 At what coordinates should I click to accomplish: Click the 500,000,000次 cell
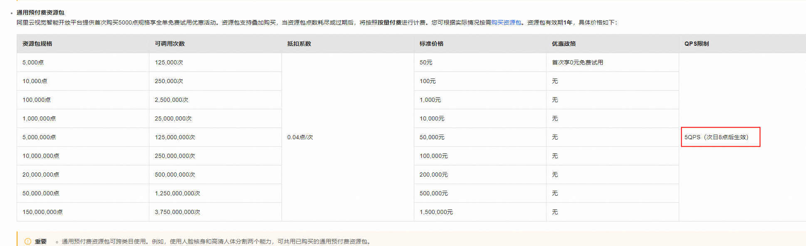(x=215, y=175)
